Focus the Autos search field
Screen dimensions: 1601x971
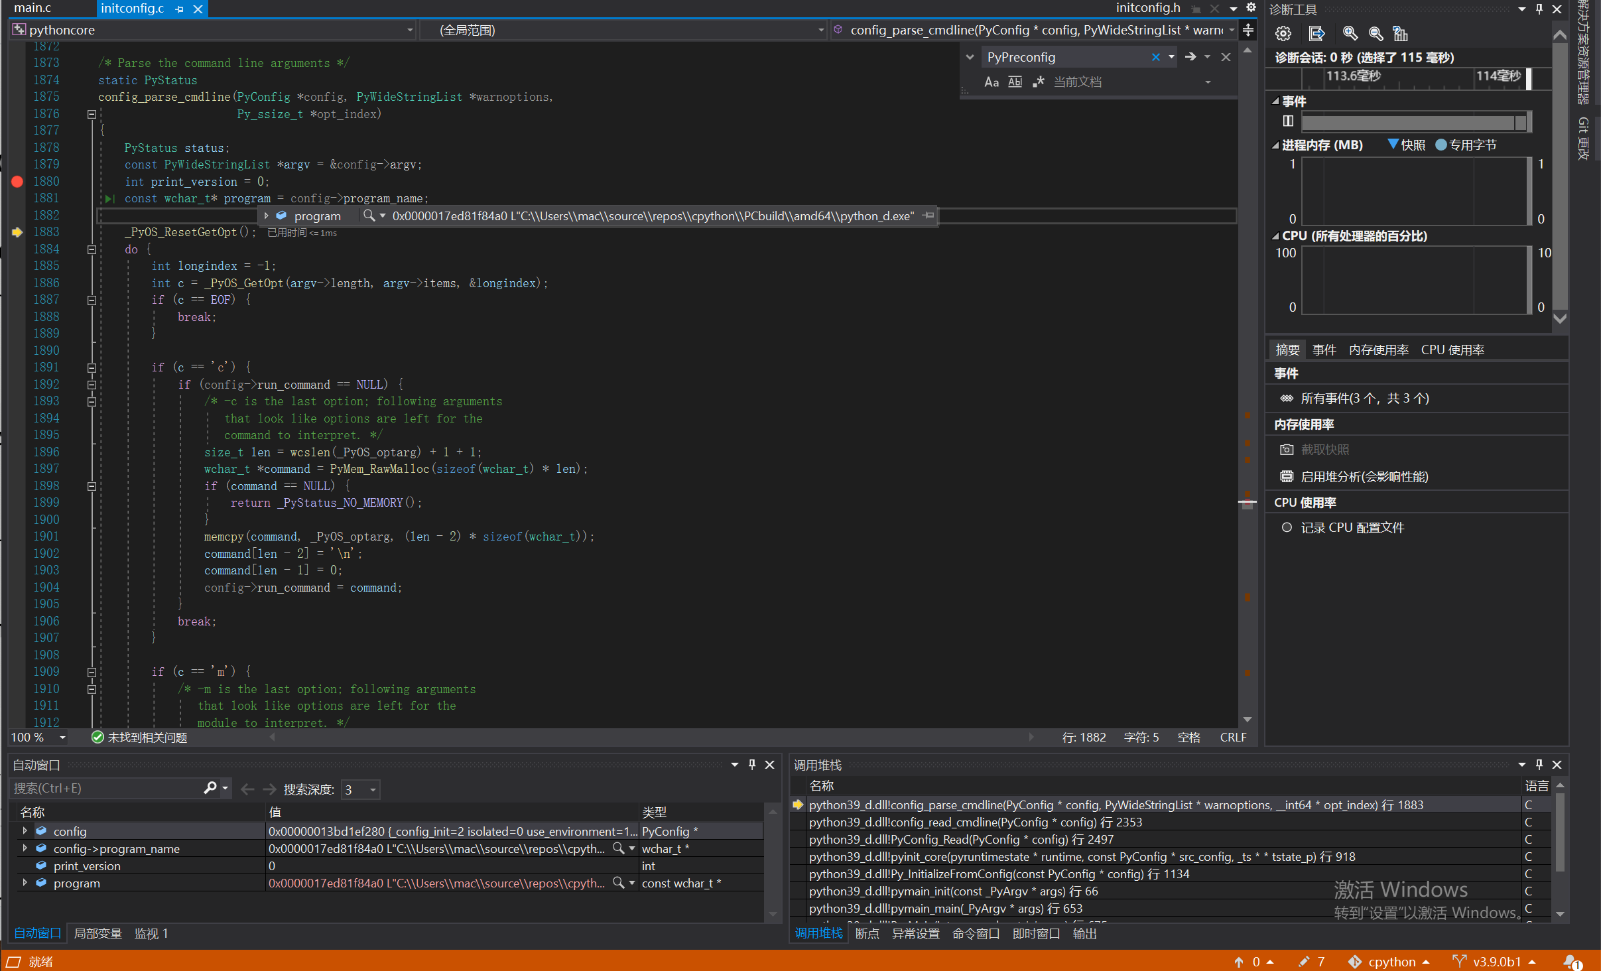pyautogui.click(x=106, y=788)
